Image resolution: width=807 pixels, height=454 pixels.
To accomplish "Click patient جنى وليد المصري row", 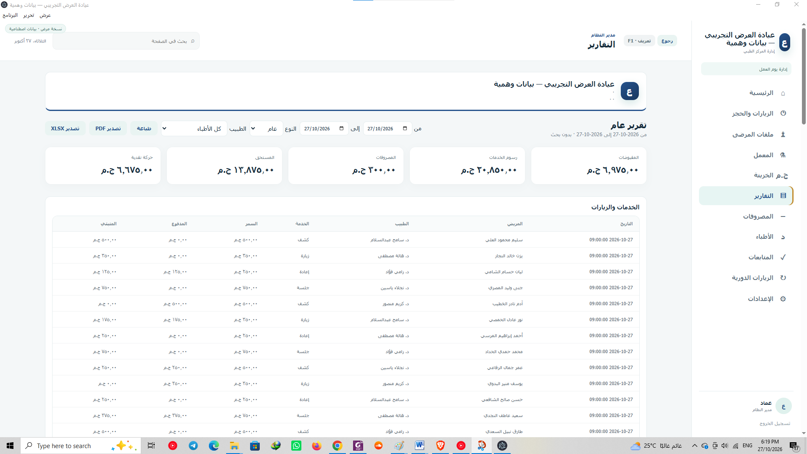I will coord(346,288).
